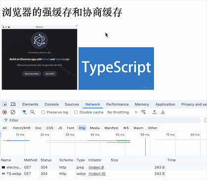Filter by WS requests

click(126, 128)
